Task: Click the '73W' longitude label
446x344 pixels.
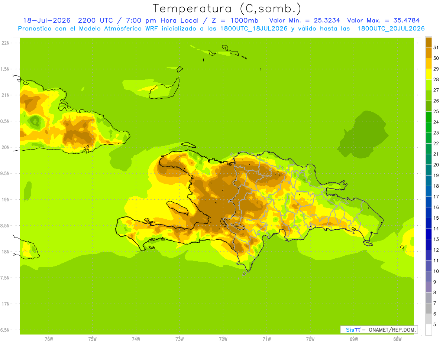Action: 179,339
